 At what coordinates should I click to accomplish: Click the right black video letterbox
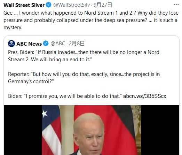pos(160,130)
